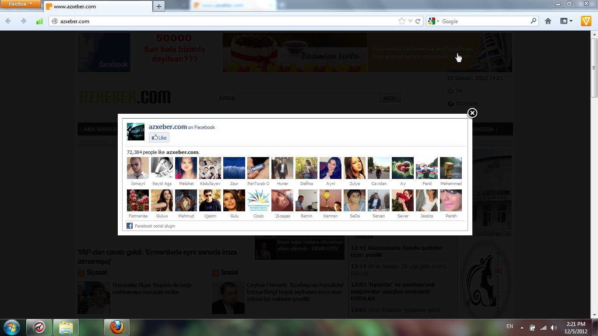Open Zulya's profile picture

(x=355, y=168)
